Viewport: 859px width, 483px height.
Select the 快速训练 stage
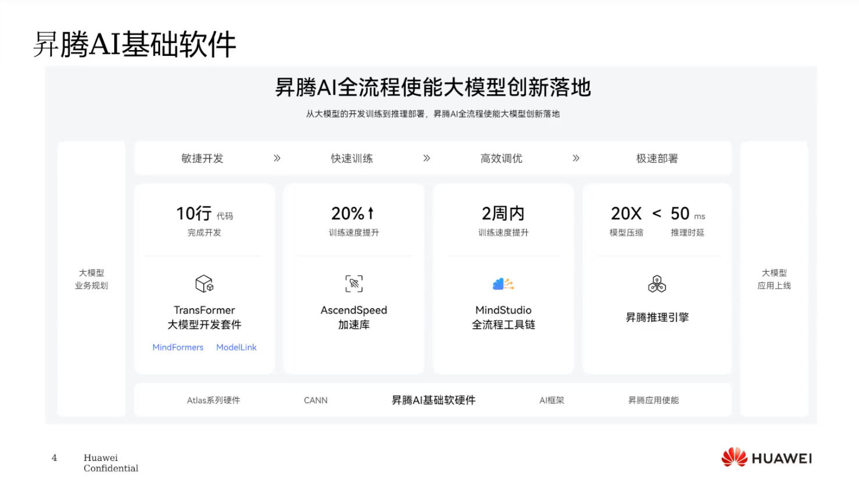pos(352,158)
